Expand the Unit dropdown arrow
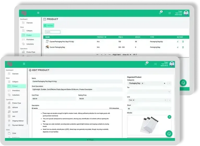The image size is (200, 146). [x=169, y=100]
